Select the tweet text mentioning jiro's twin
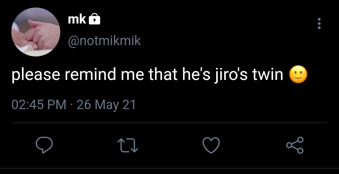Viewport: 339px width, 174px height. (159, 75)
